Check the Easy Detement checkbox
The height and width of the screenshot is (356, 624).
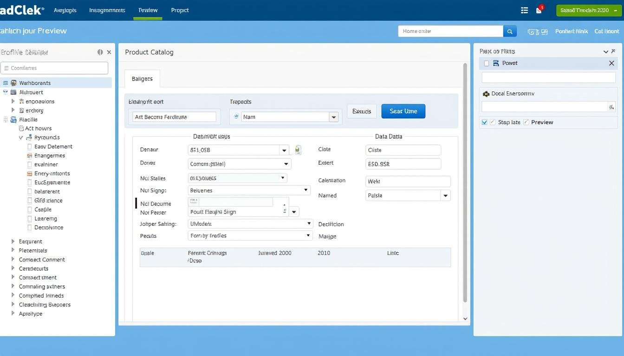(x=30, y=146)
